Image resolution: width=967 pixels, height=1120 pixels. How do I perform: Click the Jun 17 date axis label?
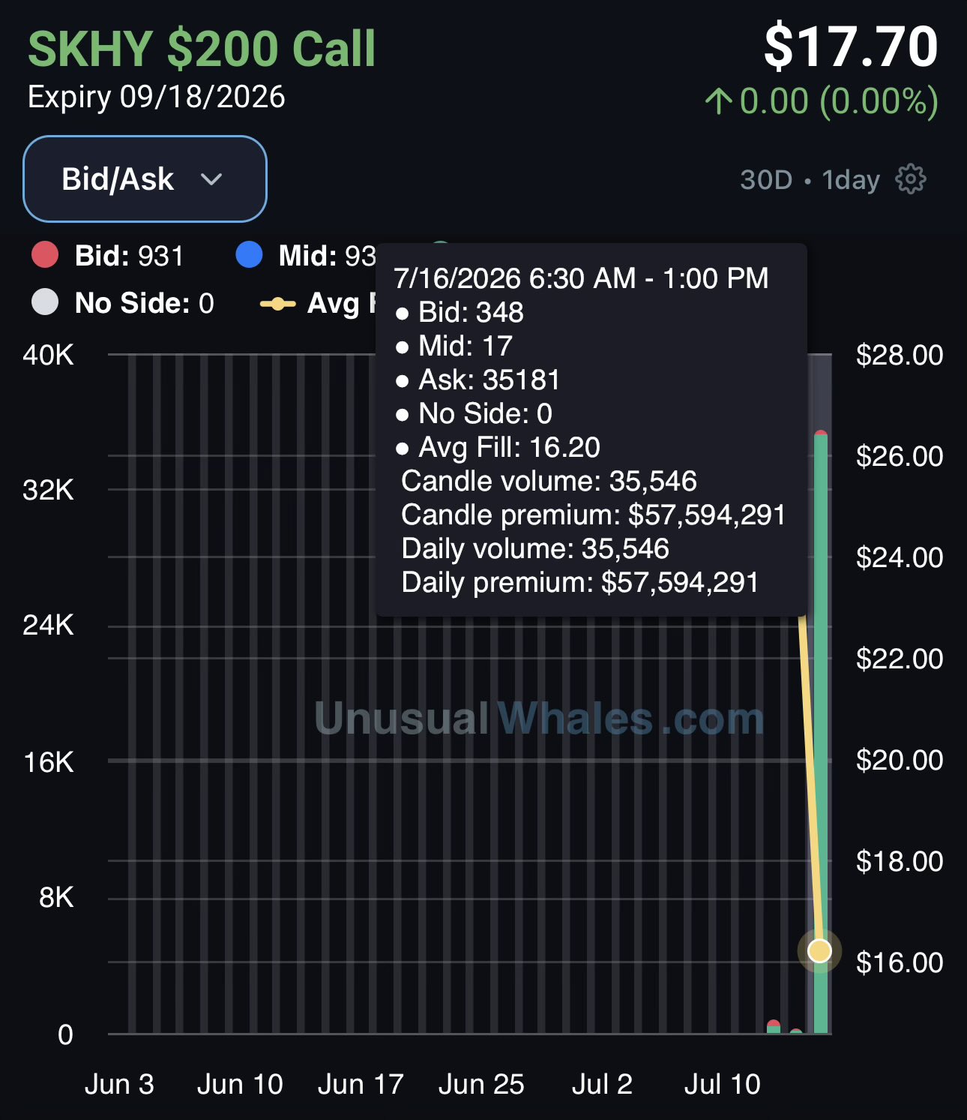pyautogui.click(x=361, y=1084)
